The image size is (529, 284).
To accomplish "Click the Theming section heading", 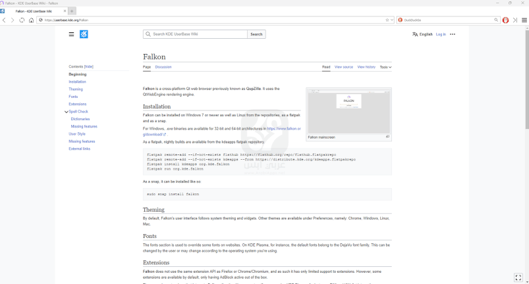I will coord(153,210).
